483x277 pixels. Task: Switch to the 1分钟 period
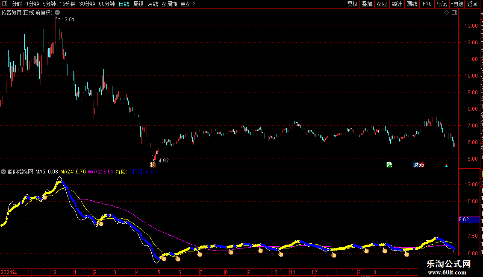click(x=32, y=4)
